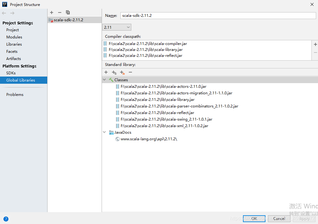The image size is (318, 224).
Task: Copy the scala-sdk-2.11.2 library
Action: tap(68, 12)
